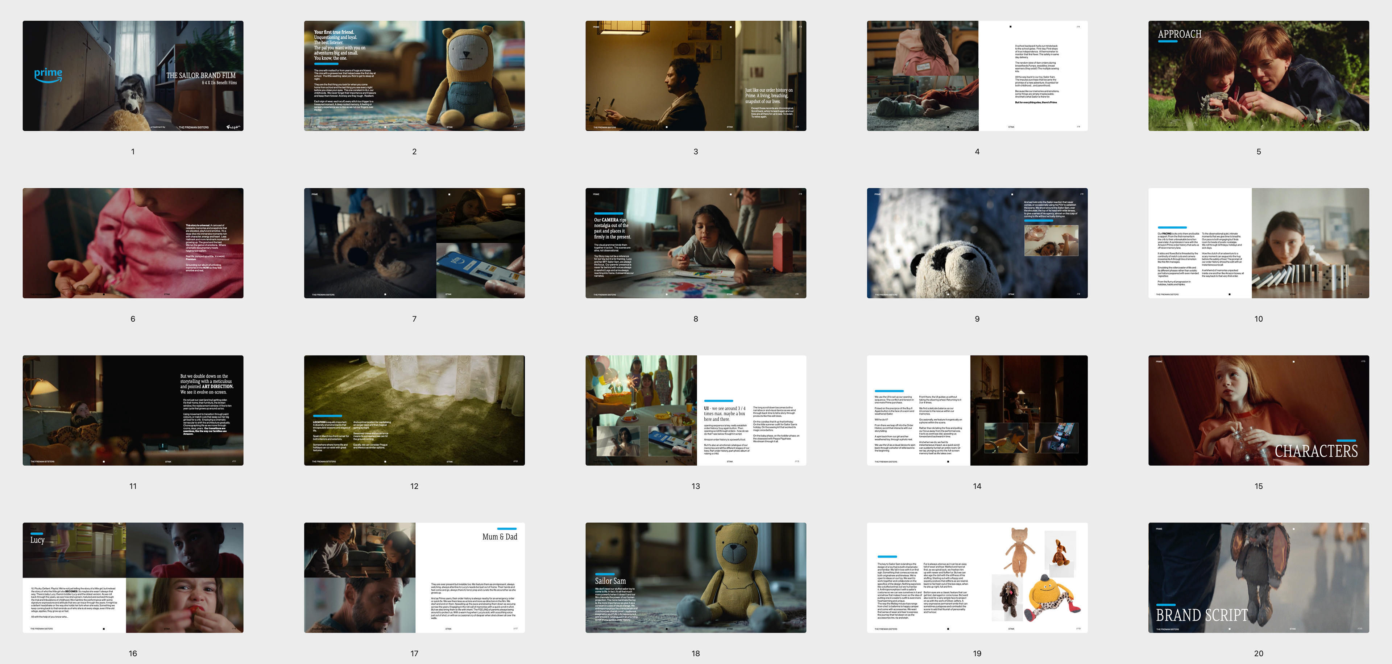Select slide 9 with panda plush toy
This screenshot has width=1392, height=664.
[x=977, y=243]
